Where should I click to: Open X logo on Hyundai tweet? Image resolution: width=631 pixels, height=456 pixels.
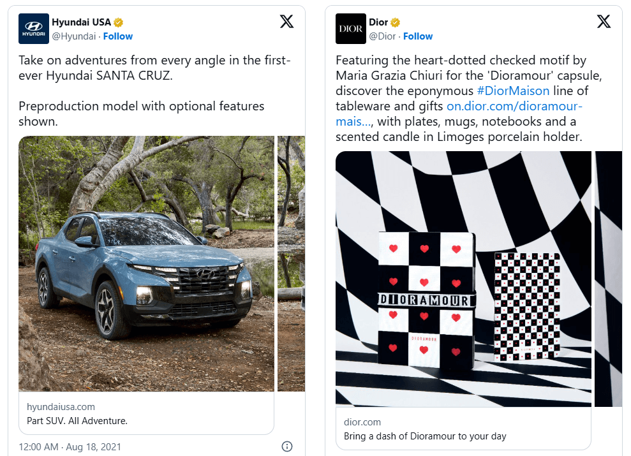coord(287,22)
